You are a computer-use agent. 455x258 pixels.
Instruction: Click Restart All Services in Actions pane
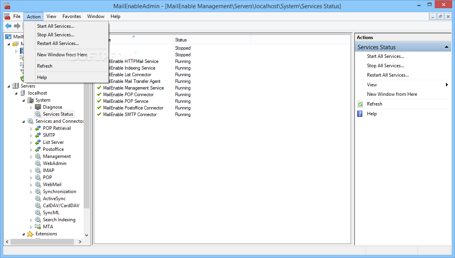click(388, 75)
